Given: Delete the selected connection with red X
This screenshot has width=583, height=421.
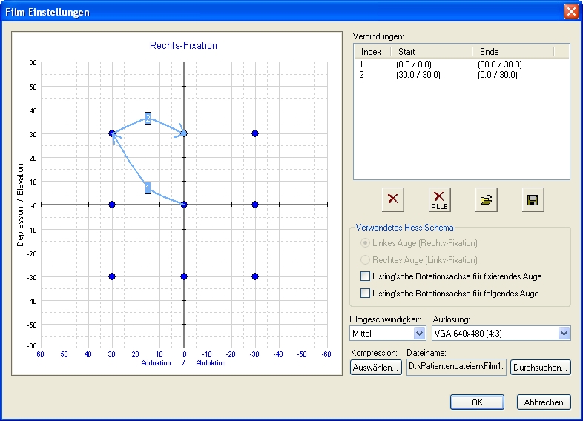Looking at the screenshot, I should [393, 199].
